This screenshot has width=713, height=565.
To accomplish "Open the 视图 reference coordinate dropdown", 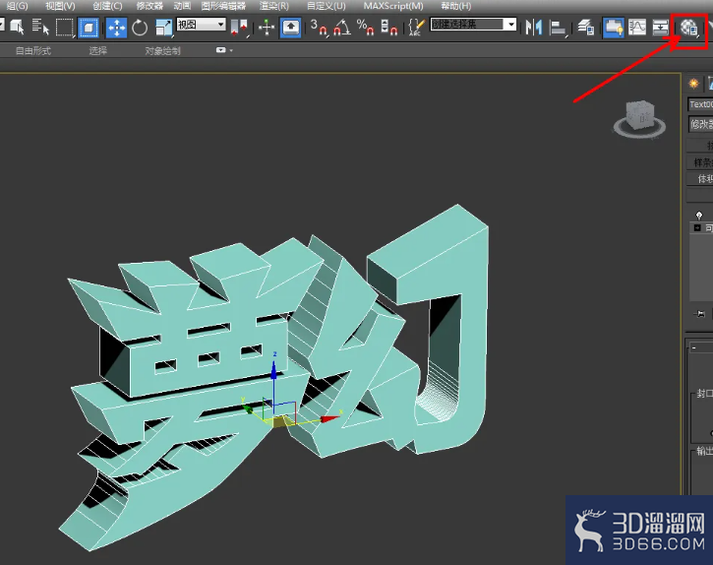I will pyautogui.click(x=201, y=25).
